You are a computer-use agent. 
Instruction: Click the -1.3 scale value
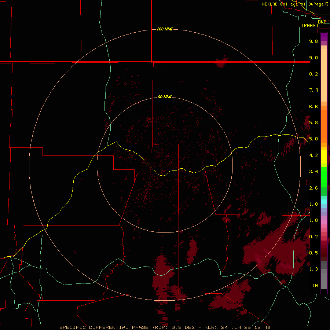(x=312, y=269)
